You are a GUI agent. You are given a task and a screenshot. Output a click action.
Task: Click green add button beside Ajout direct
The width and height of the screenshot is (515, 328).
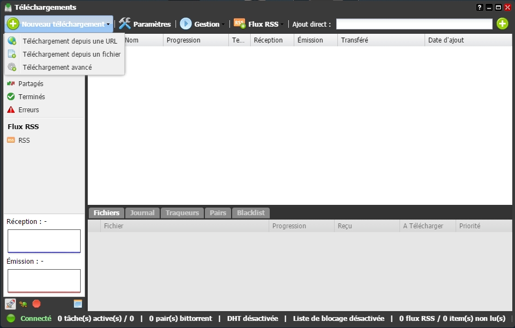[502, 23]
